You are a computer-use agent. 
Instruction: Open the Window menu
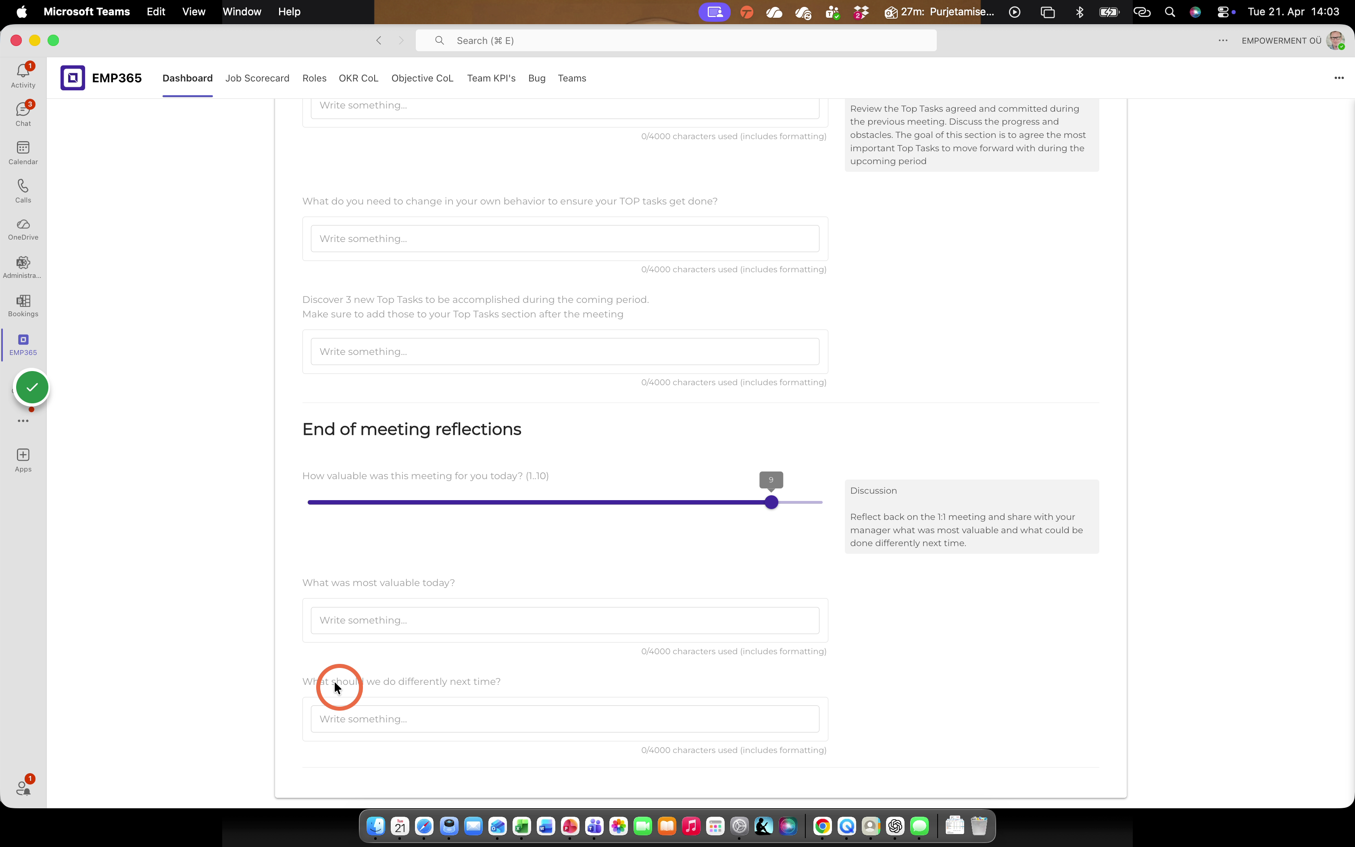pos(242,12)
